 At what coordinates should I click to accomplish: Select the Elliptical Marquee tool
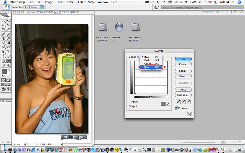pyautogui.click(x=4, y=21)
